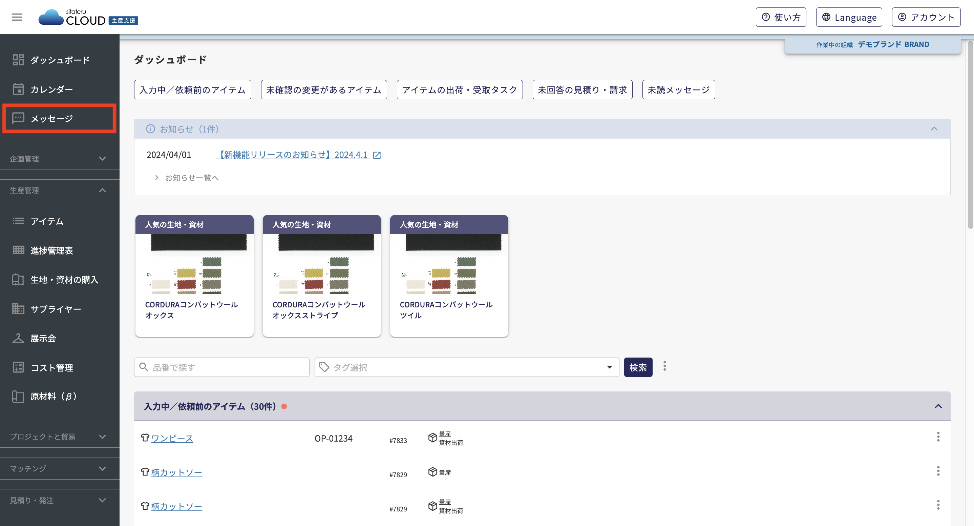Select 未回答の見積り・請求 filter button
974x526 pixels.
[582, 90]
